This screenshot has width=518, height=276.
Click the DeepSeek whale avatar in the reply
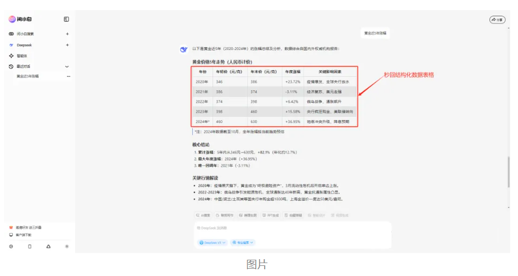point(184,49)
